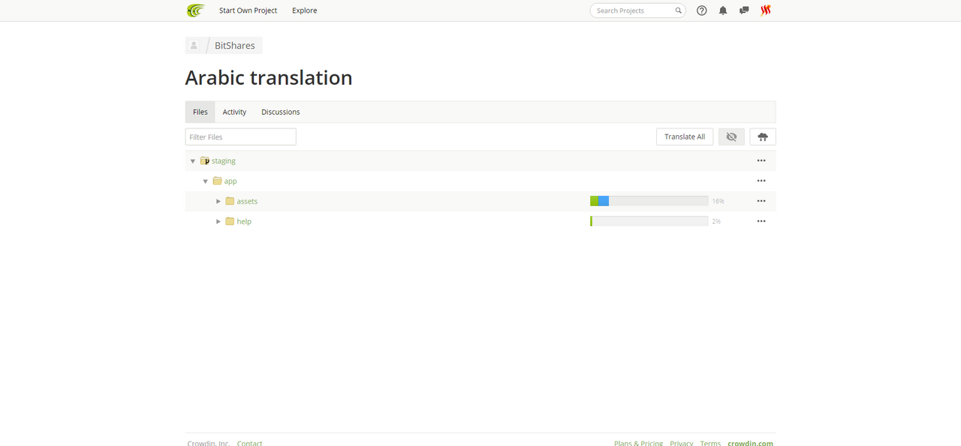
Task: Open the help question mark icon
Action: click(702, 11)
